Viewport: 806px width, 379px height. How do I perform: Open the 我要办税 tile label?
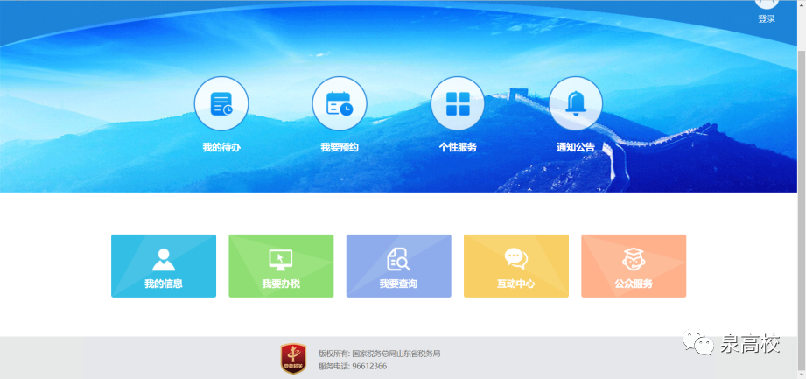(x=281, y=284)
